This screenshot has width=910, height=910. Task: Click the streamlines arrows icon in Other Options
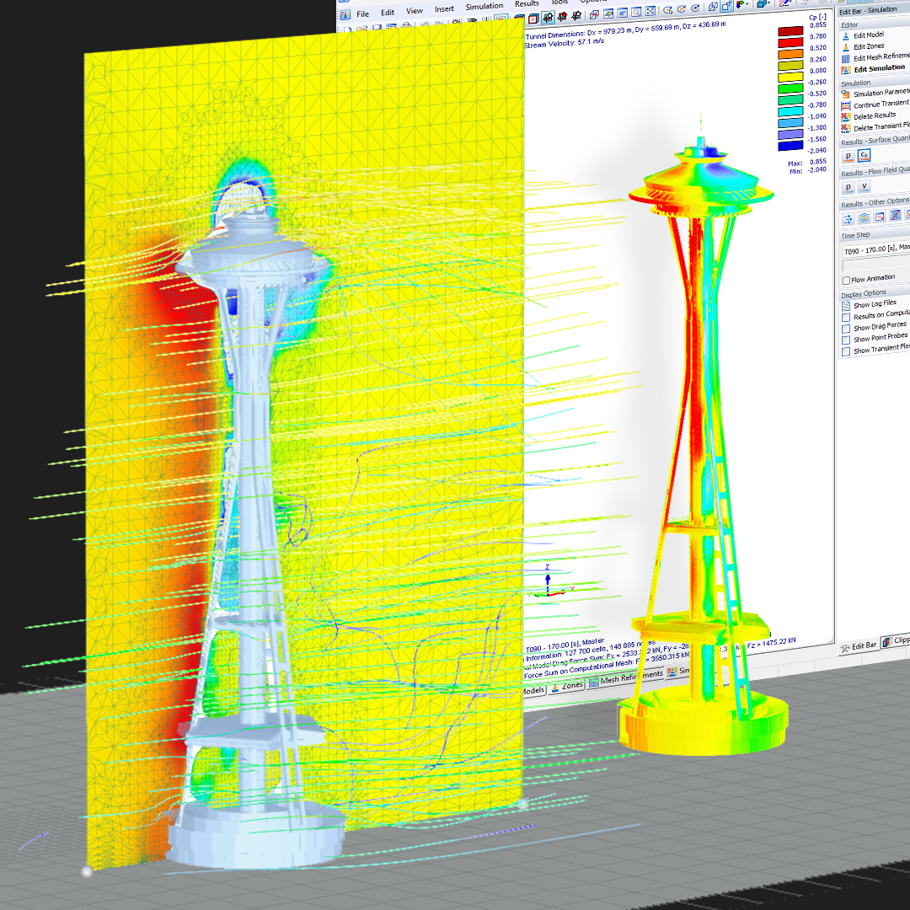click(848, 218)
